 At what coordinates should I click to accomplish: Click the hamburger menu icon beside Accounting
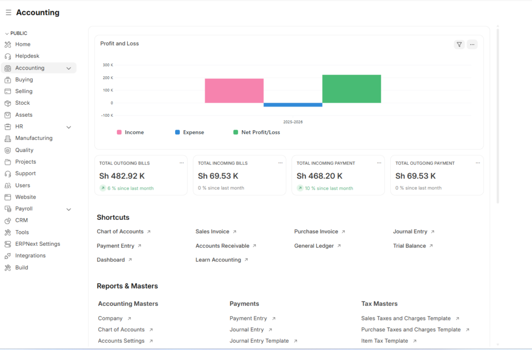click(x=8, y=12)
